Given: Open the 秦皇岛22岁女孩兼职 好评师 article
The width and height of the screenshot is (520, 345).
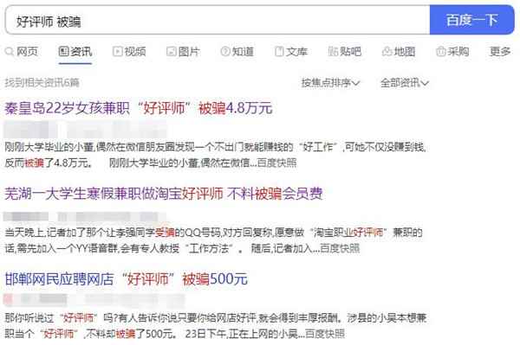Looking at the screenshot, I should click(139, 108).
